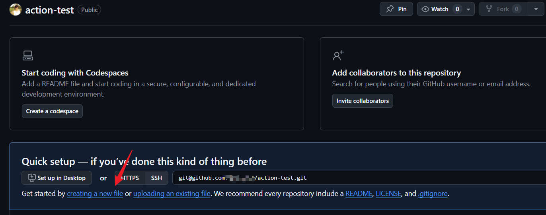The width and height of the screenshot is (546, 215).
Task: Click the git clone URL field
Action: [358, 178]
